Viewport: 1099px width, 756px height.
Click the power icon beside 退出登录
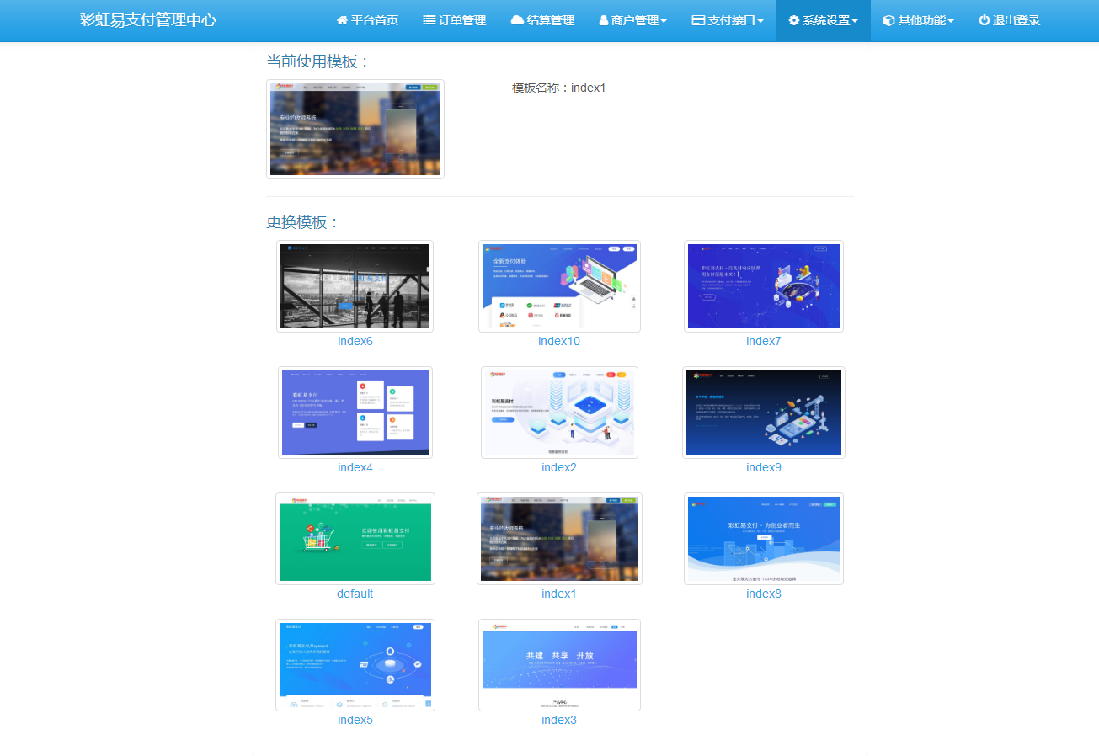[984, 21]
